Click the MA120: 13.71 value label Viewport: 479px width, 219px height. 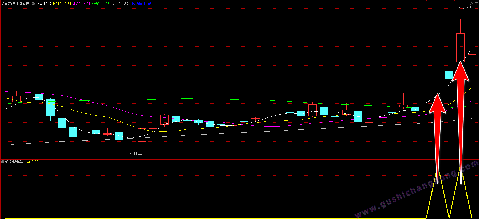click(x=121, y=4)
